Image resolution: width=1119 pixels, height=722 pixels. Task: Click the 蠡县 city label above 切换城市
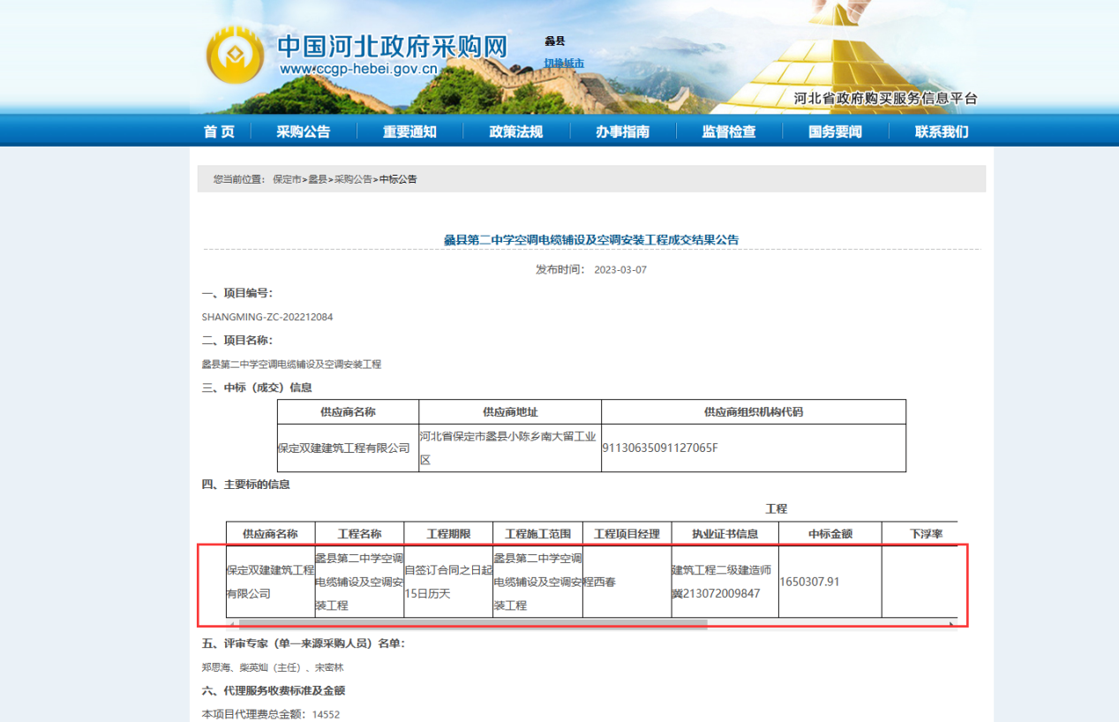[554, 41]
